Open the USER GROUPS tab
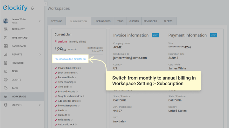 (x=102, y=21)
